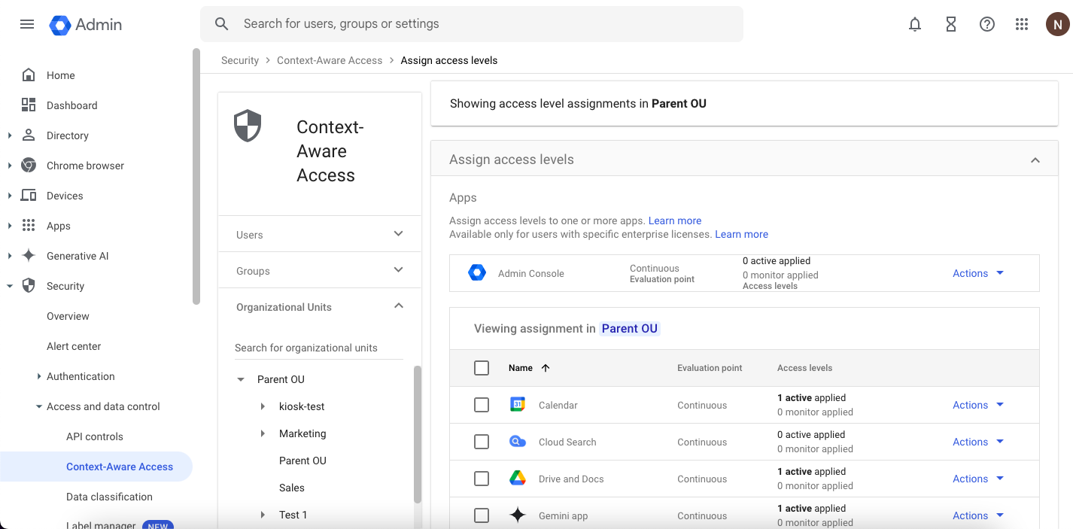This screenshot has width=1073, height=529.
Task: Click the Admin Console hexagon icon
Action: [x=477, y=273]
